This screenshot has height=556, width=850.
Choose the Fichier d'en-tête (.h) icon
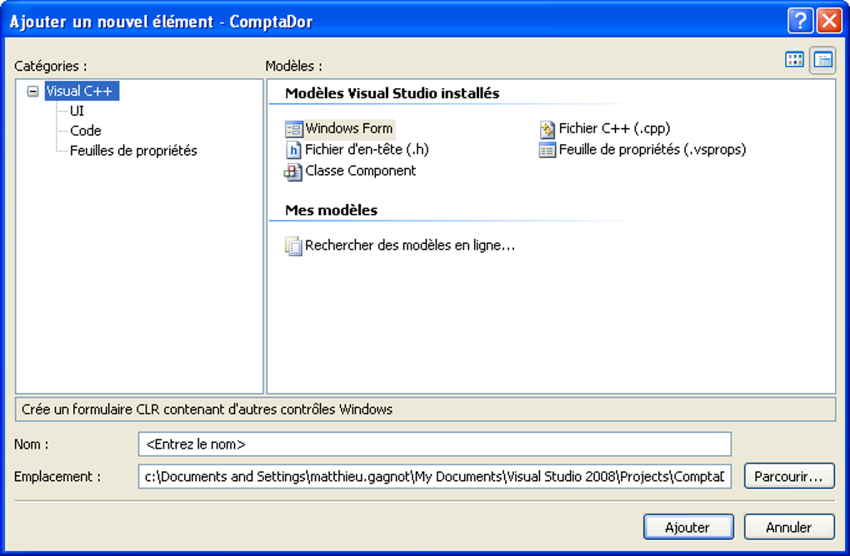293,150
